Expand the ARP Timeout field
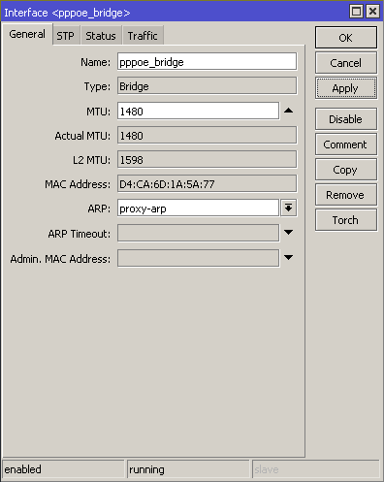Image resolution: width=384 pixels, height=482 pixels. [288, 233]
